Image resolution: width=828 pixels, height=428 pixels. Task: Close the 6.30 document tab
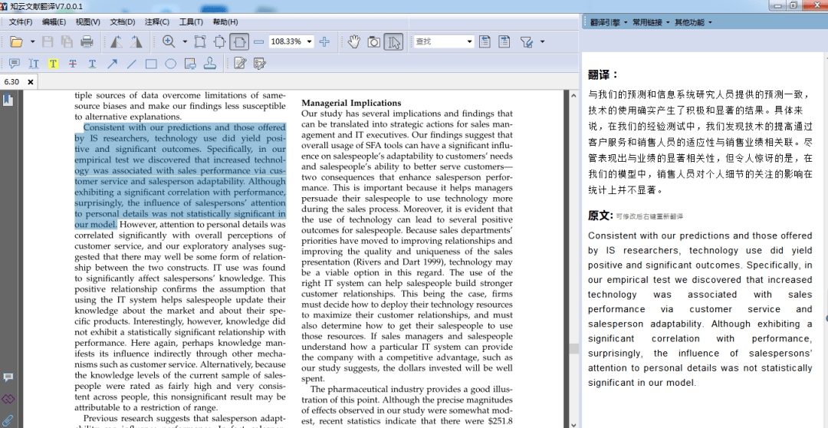coord(31,82)
